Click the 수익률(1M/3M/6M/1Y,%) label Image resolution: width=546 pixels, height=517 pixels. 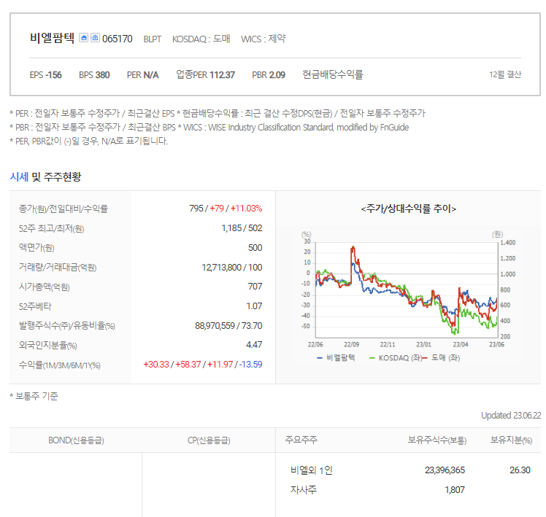tap(60, 365)
